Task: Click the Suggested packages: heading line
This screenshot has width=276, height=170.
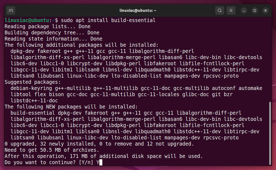Action: pyautogui.click(x=33, y=82)
